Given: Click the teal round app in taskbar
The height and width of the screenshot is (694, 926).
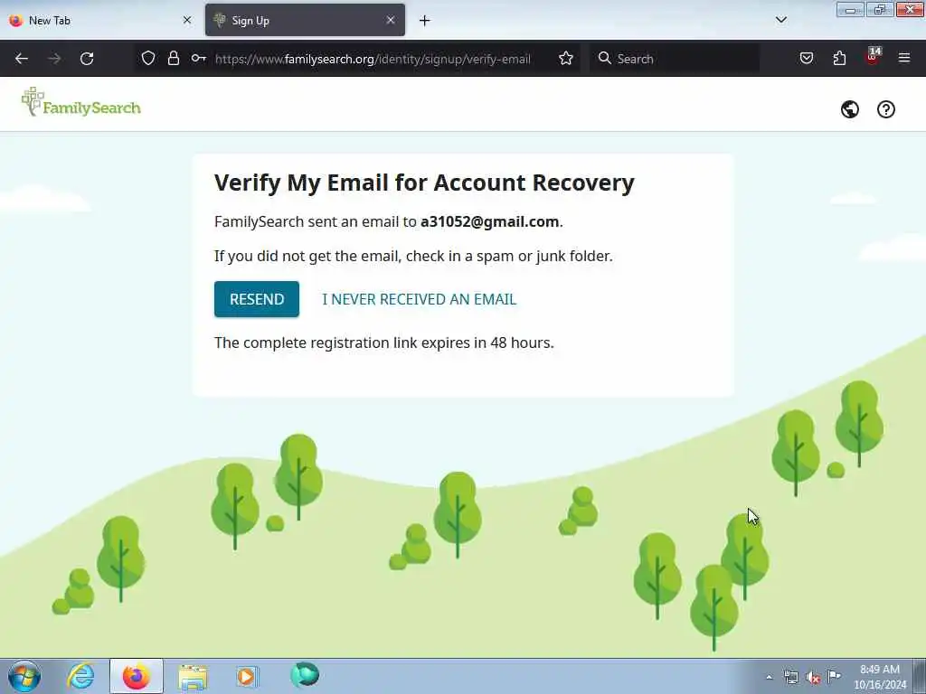Looking at the screenshot, I should (x=305, y=675).
